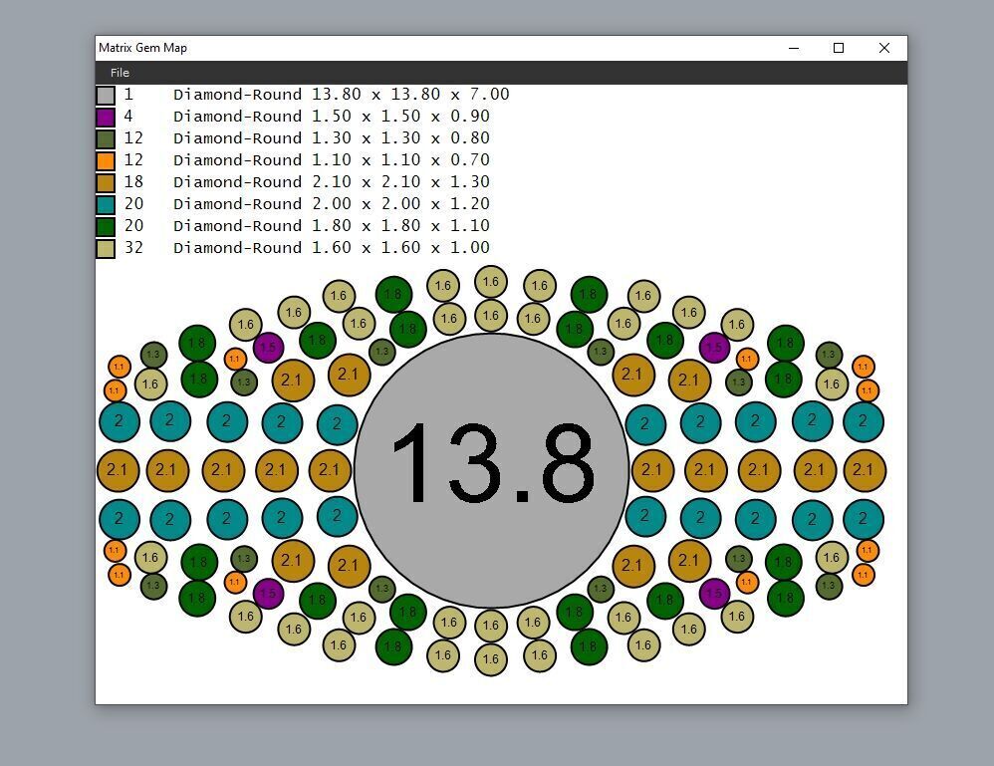Image resolution: width=994 pixels, height=766 pixels.
Task: Click quantity 20 in the 2.00 row
Action: pyautogui.click(x=133, y=203)
